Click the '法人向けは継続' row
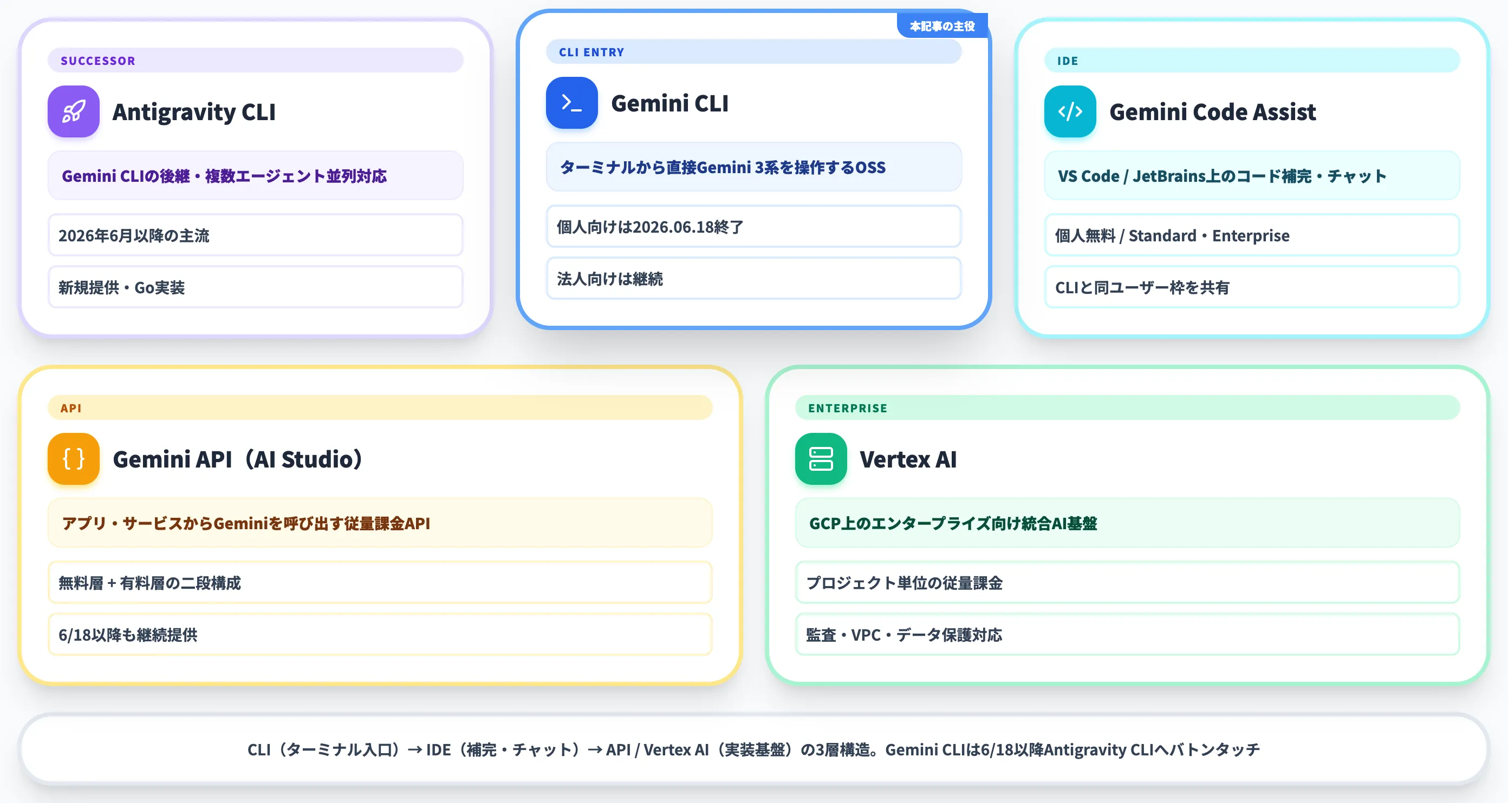 (753, 278)
